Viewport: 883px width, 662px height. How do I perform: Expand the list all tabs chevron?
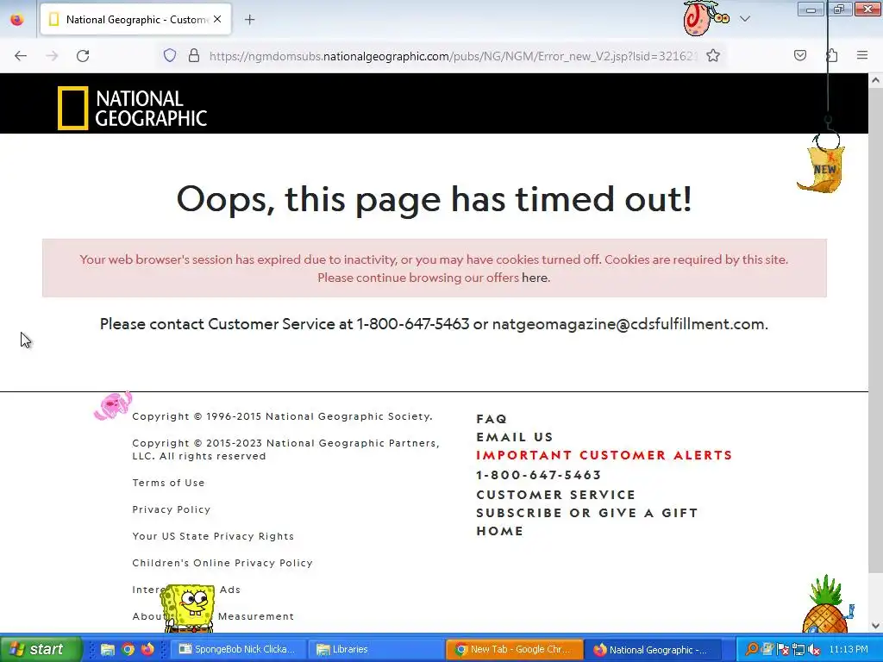744,19
